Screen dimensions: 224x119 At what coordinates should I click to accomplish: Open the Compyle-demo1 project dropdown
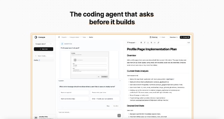pyautogui.click(x=43, y=44)
